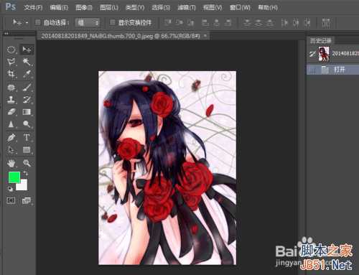Open the auto-select group dropdown

click(x=88, y=23)
